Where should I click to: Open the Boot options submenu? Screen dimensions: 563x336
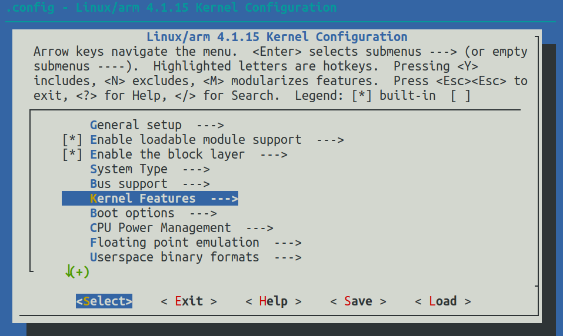(154, 213)
